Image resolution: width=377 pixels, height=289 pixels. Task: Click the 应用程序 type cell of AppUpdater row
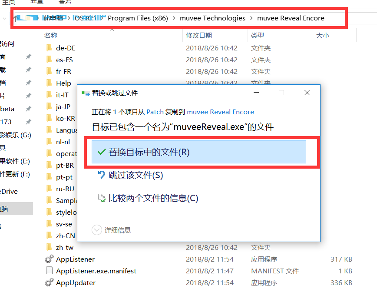(x=264, y=283)
